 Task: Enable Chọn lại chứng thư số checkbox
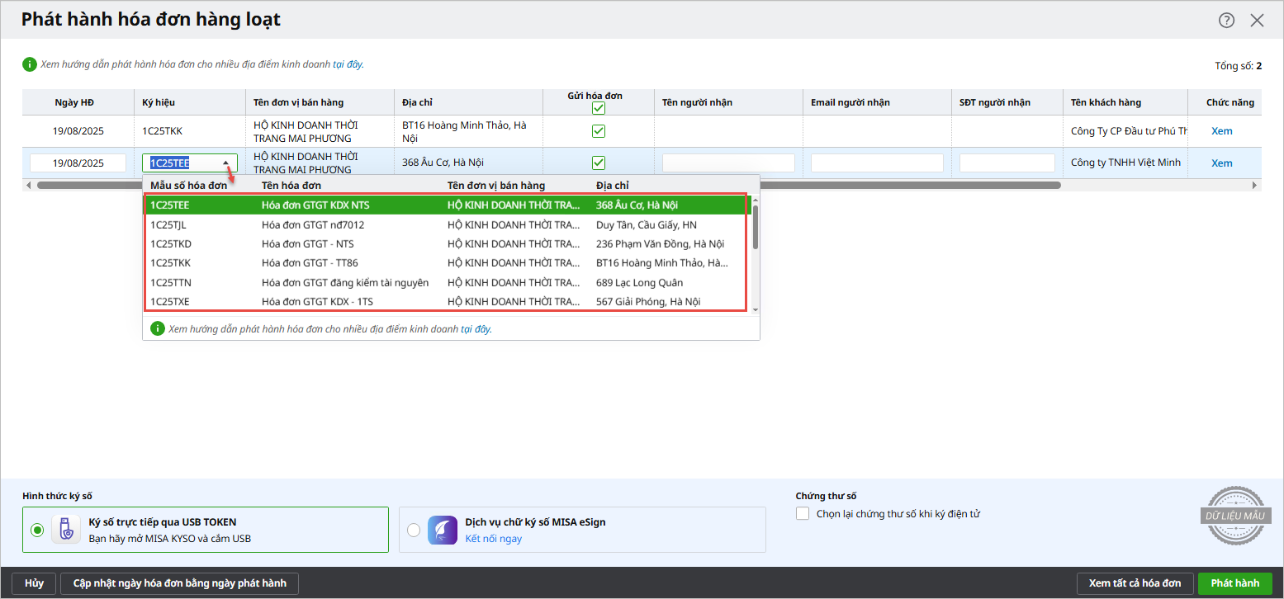(x=803, y=514)
